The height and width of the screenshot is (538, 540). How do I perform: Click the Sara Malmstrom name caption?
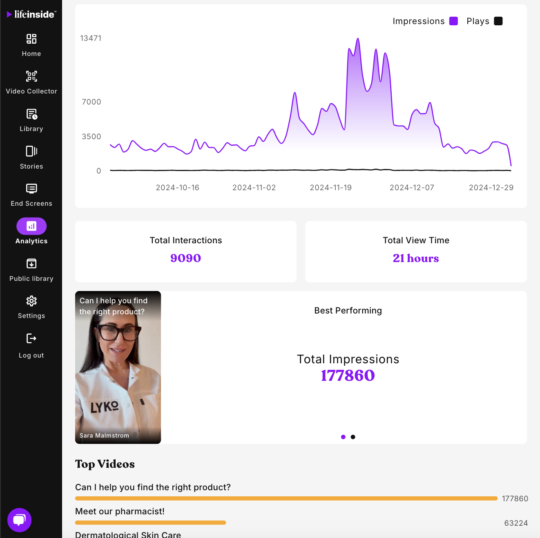coord(104,436)
